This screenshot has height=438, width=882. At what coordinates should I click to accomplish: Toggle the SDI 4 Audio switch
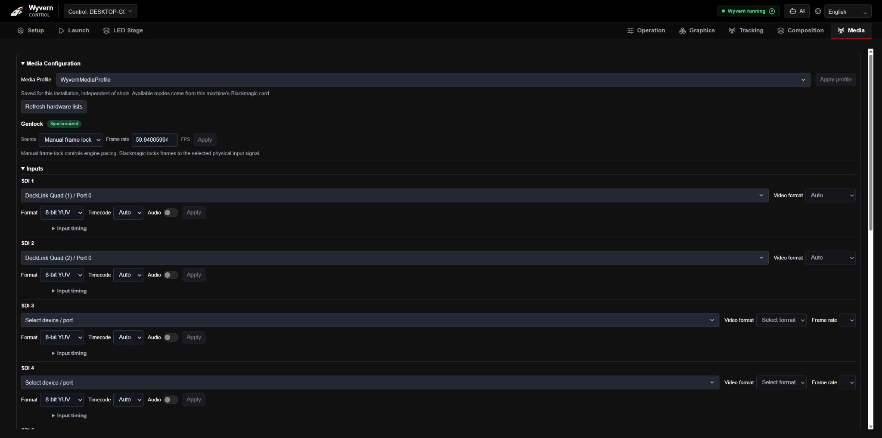171,400
